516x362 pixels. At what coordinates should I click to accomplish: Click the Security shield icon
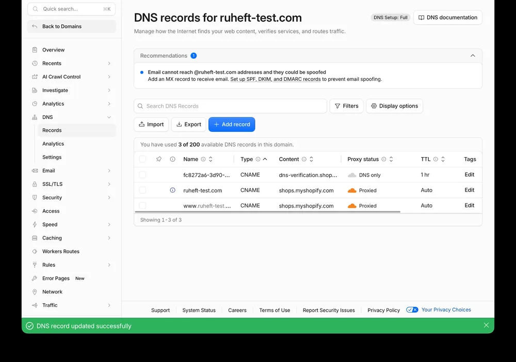pyautogui.click(x=35, y=198)
